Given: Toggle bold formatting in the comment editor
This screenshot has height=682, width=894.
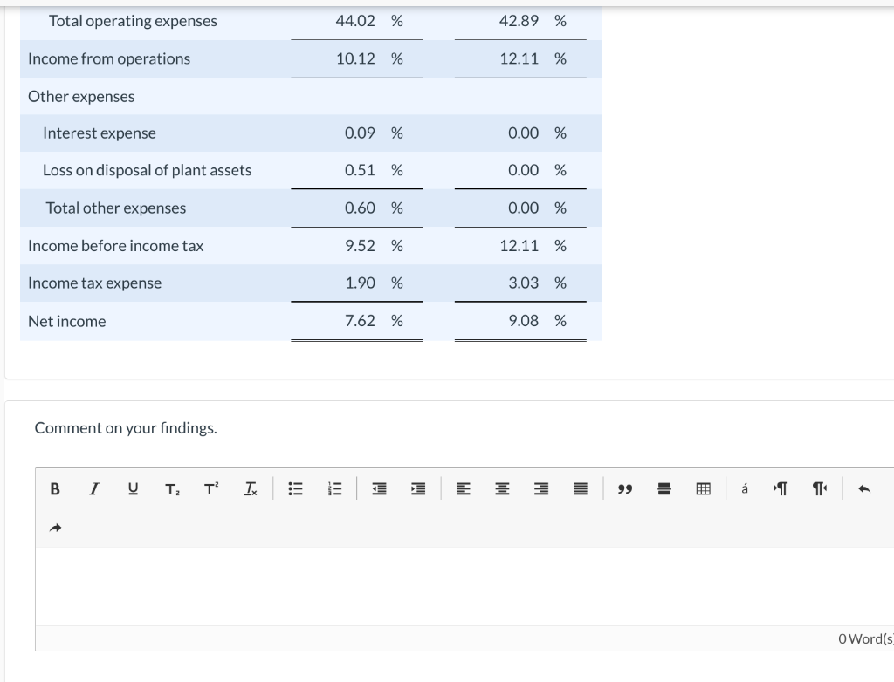Looking at the screenshot, I should click(x=55, y=488).
